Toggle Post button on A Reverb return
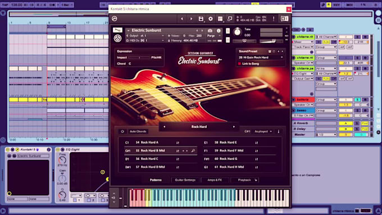Screen dimensions: 382x215 365,123
